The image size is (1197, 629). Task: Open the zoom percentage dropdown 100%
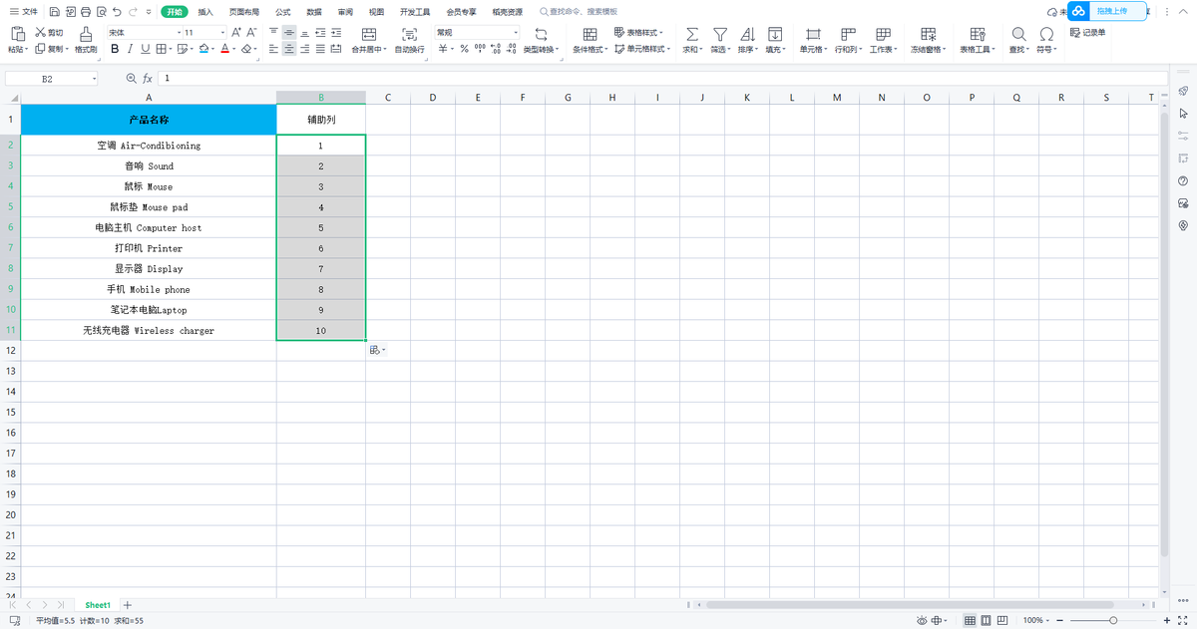pyautogui.click(x=1036, y=620)
